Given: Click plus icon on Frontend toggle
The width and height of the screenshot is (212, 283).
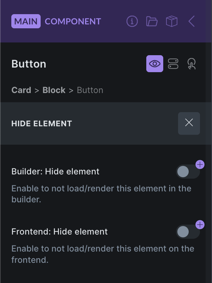Looking at the screenshot, I should 200,225.
